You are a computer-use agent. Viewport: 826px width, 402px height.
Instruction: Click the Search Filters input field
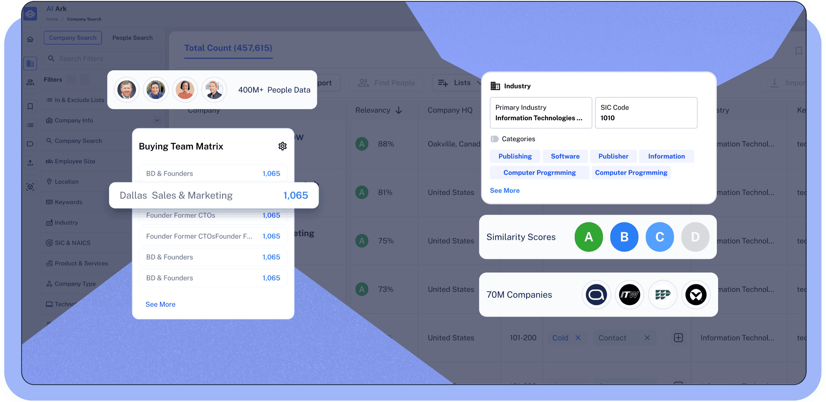(x=103, y=58)
